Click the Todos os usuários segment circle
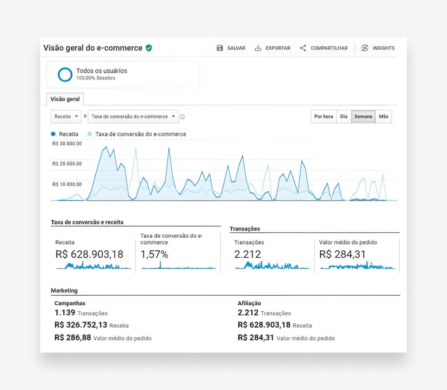 click(x=64, y=74)
